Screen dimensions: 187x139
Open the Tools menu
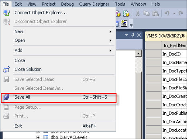(x=120, y=4)
